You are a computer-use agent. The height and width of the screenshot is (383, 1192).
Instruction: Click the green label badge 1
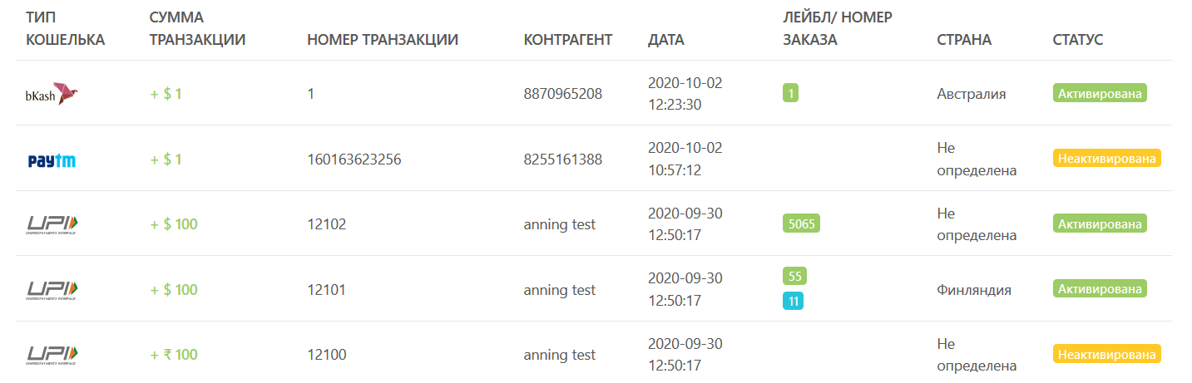(790, 94)
